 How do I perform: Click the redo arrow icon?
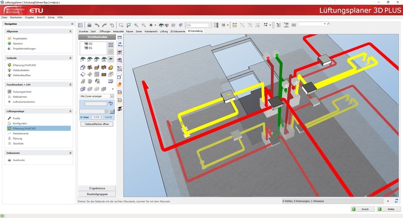[x=104, y=25]
